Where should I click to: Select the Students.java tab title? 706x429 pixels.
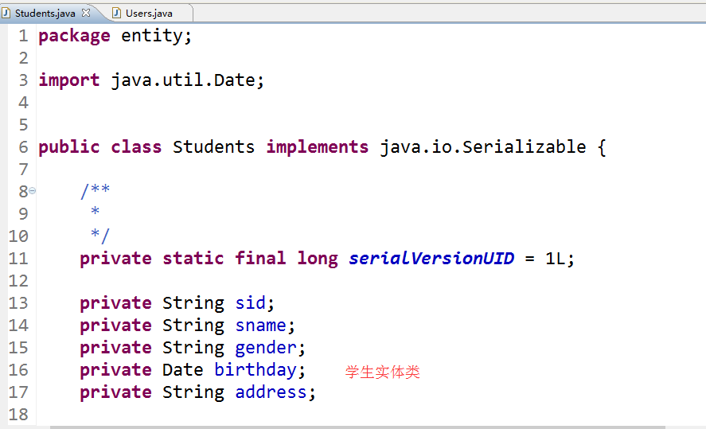click(x=45, y=14)
